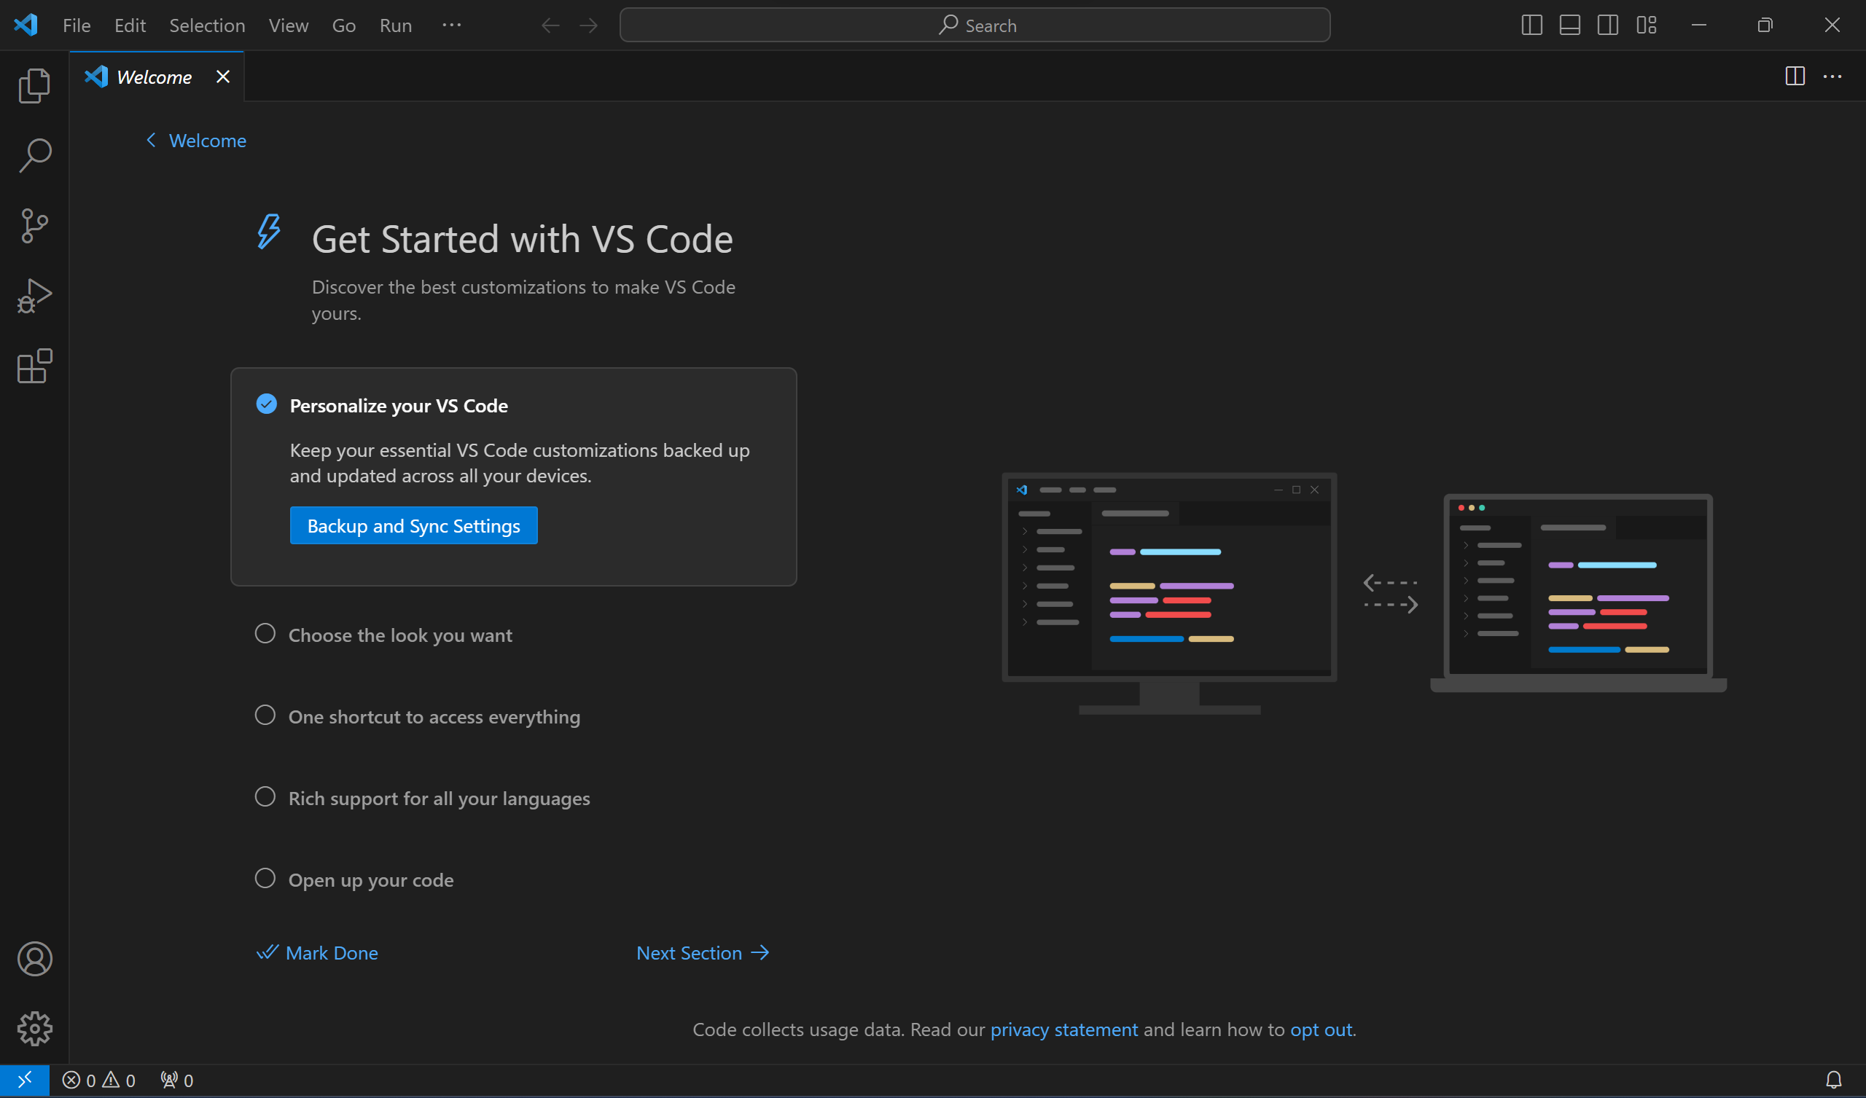Open the Accounts menu icon
This screenshot has width=1866, height=1098.
pyautogui.click(x=34, y=958)
